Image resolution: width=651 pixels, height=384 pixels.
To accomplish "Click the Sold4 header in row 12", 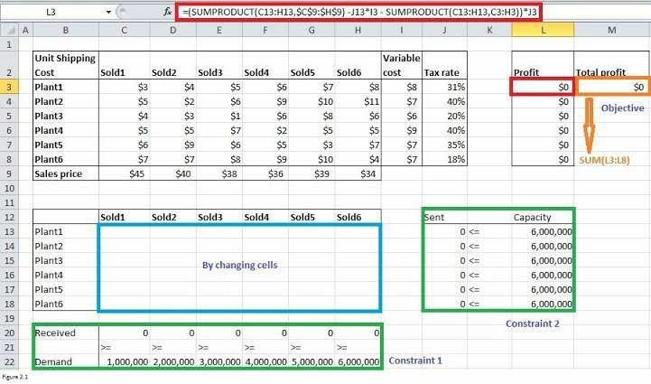I will tap(265, 218).
